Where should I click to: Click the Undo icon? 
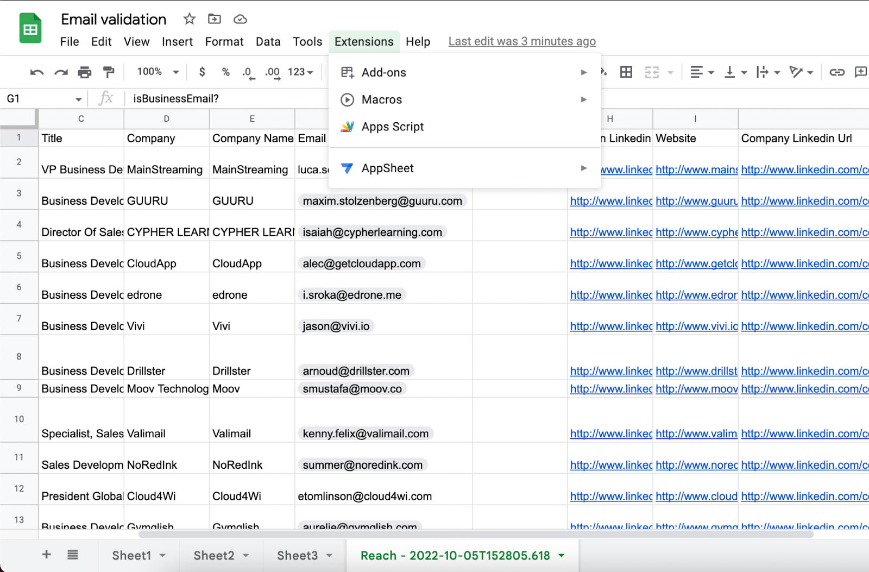[x=37, y=72]
